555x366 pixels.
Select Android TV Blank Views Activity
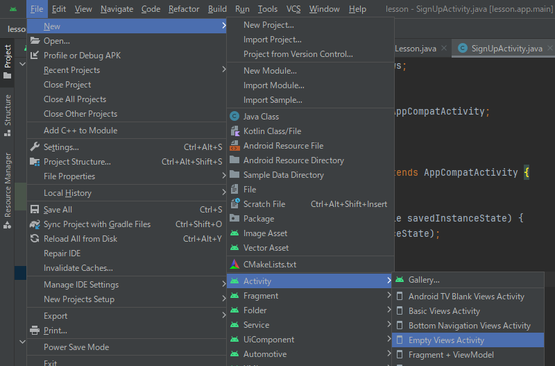[x=468, y=296]
